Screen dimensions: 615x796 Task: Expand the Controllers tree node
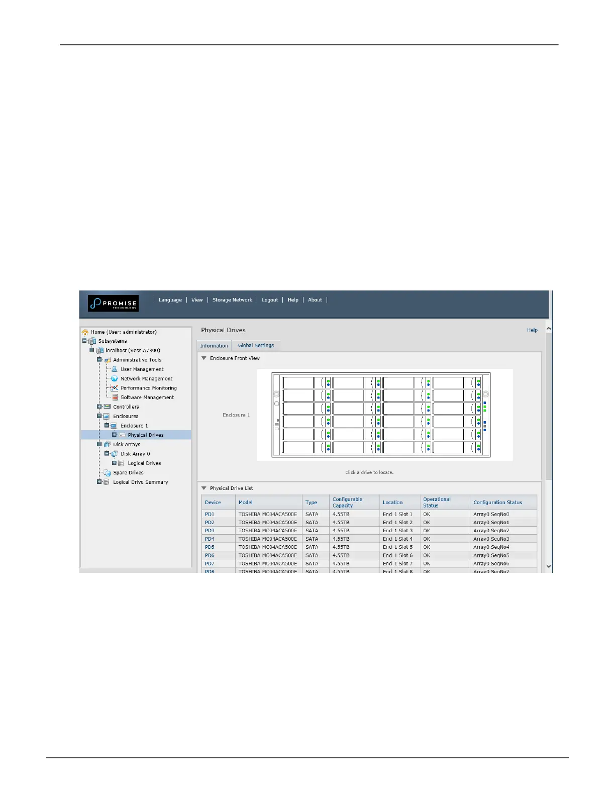click(99, 407)
